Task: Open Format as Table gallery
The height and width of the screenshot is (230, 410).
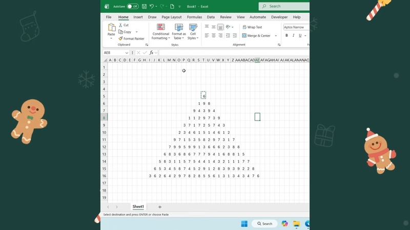Action: [x=179, y=32]
